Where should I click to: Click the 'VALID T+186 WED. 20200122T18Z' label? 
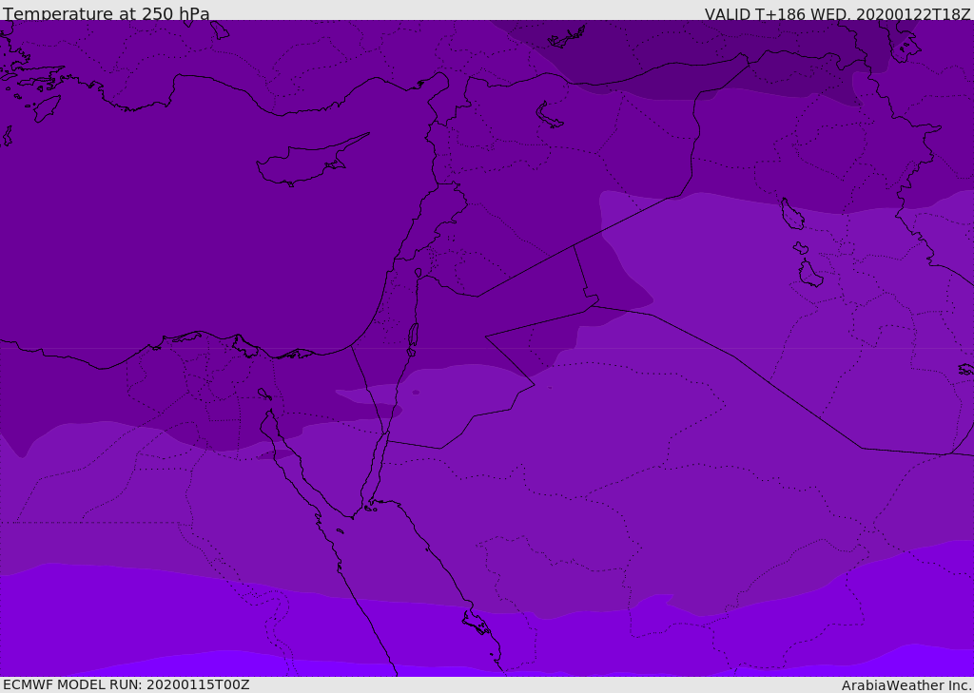click(x=837, y=13)
